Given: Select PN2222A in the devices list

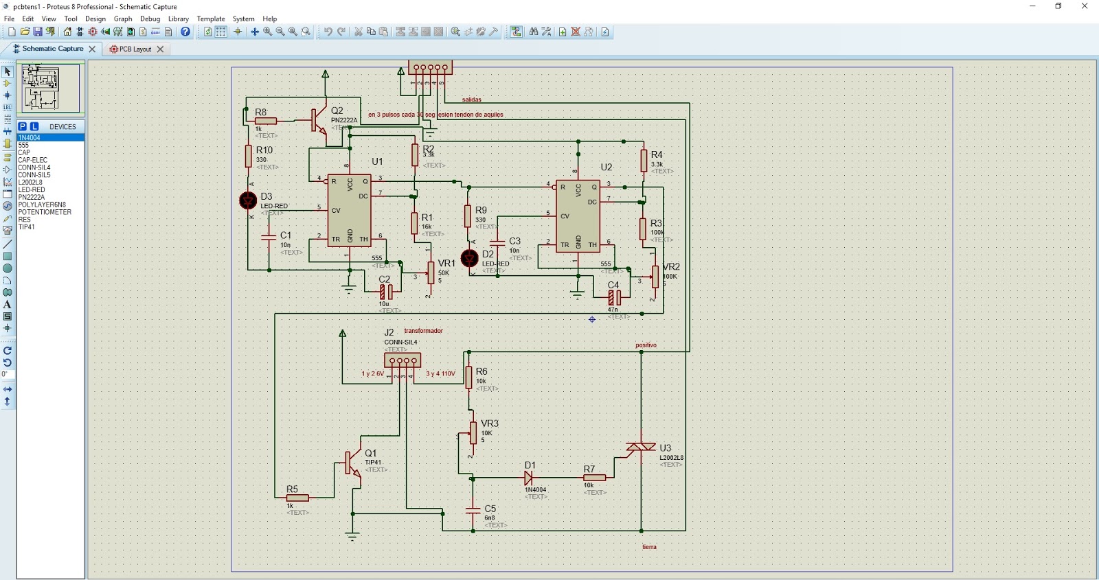Looking at the screenshot, I should pyautogui.click(x=50, y=197).
